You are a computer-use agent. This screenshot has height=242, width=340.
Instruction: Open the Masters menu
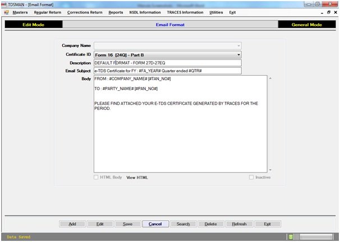pyautogui.click(x=20, y=12)
